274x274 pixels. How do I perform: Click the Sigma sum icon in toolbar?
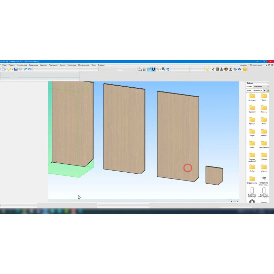pos(231,69)
